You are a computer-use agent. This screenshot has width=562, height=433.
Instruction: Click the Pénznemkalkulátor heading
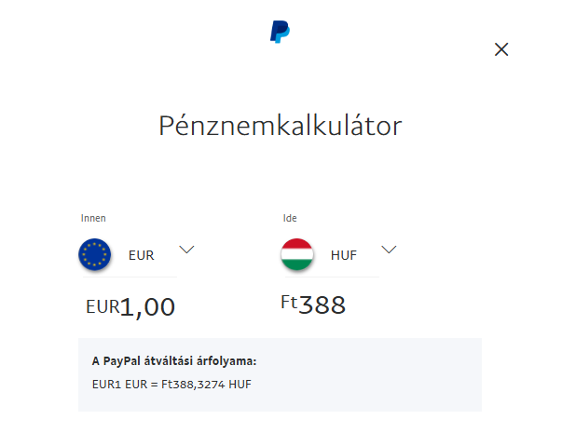pyautogui.click(x=281, y=126)
